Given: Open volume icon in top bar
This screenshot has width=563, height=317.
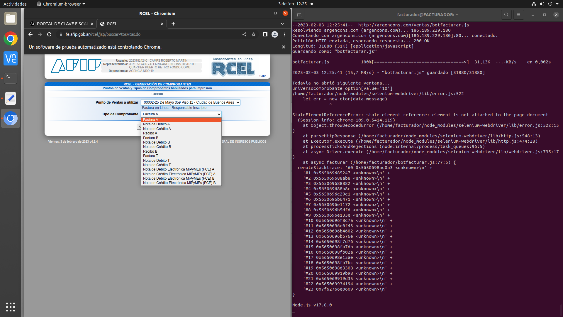Looking at the screenshot, I should pos(542,4).
